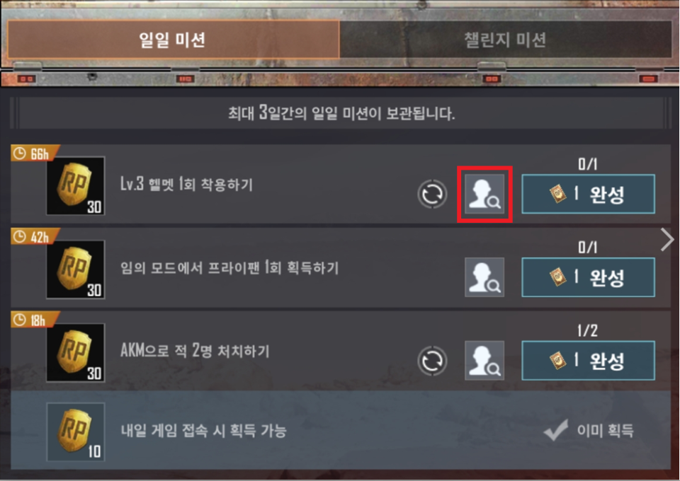Use 완성 card on 프라이팬 획득하기 mission
The width and height of the screenshot is (680, 481).
[588, 277]
